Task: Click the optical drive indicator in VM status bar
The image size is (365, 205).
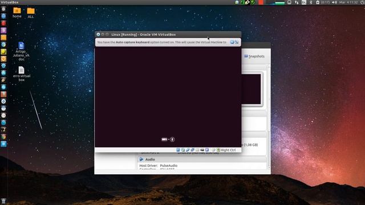Action: click(183, 150)
